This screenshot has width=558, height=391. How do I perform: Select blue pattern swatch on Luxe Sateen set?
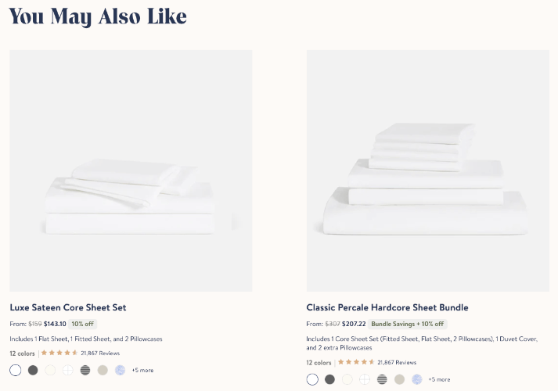point(120,370)
